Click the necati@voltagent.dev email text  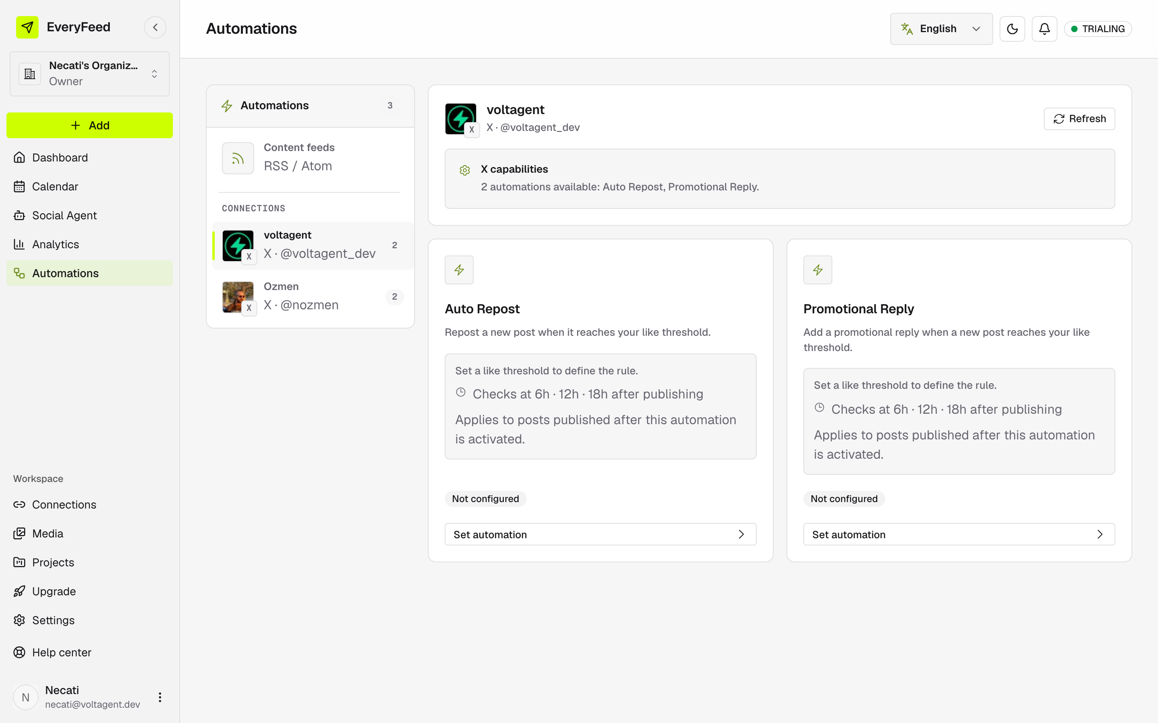click(x=92, y=705)
